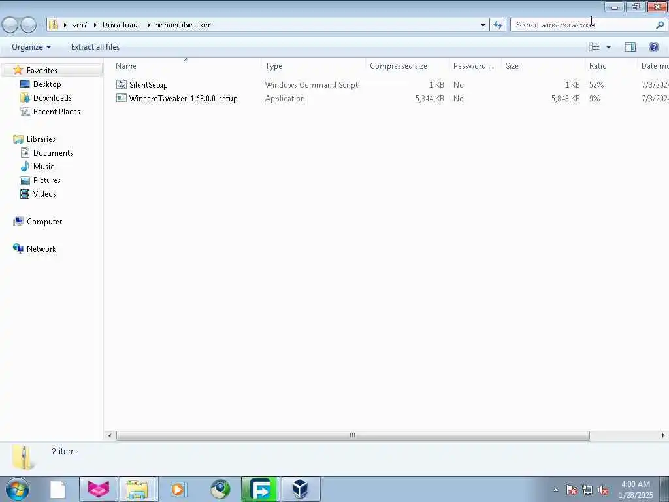Click the green F taskbar app icon
This screenshot has height=502, width=669.
tap(260, 489)
